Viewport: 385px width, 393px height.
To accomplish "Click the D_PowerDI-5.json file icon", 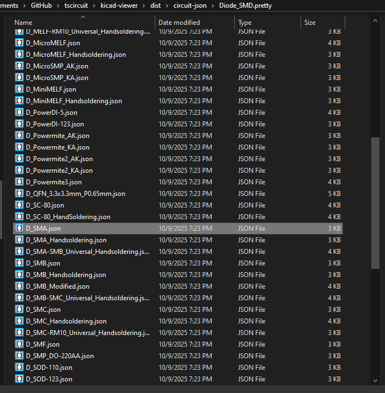I will click(19, 113).
